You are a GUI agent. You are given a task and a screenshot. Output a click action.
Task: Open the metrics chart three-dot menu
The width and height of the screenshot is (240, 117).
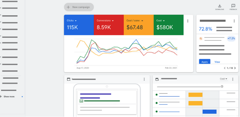point(188,21)
